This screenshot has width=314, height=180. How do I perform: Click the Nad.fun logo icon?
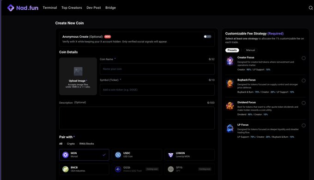[x=11, y=8]
